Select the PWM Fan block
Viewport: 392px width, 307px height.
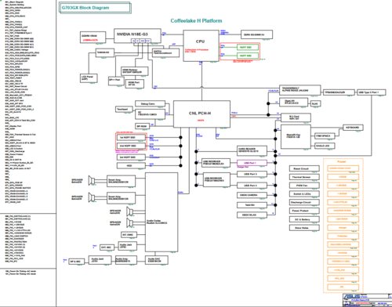coord(304,186)
